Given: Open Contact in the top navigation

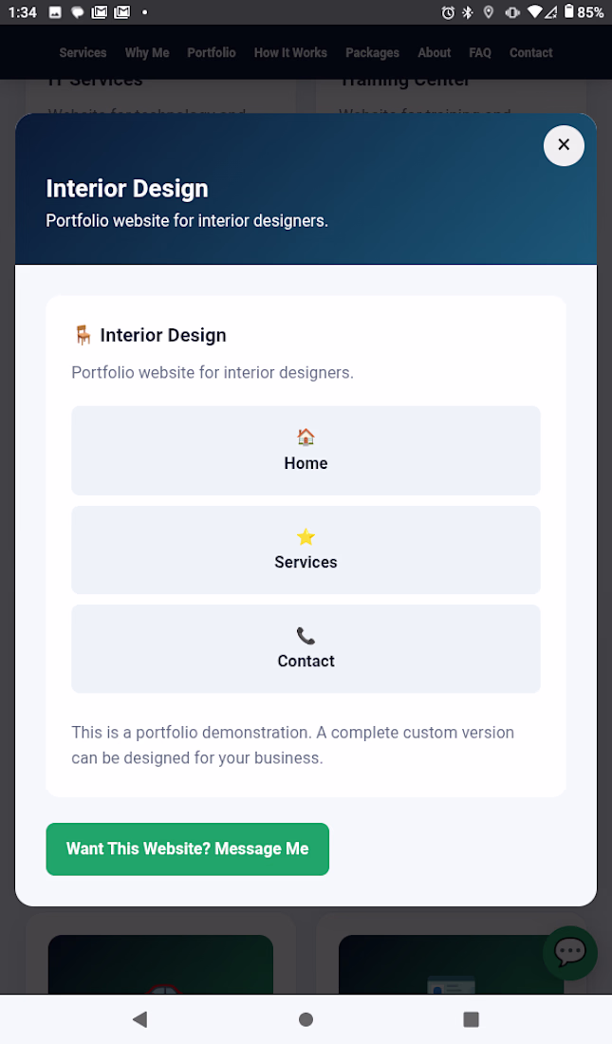Looking at the screenshot, I should (x=530, y=52).
